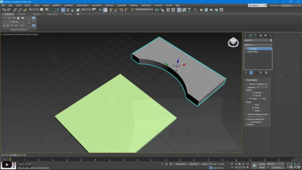Toggle the Extrude modifier eye icon

[x=246, y=49]
